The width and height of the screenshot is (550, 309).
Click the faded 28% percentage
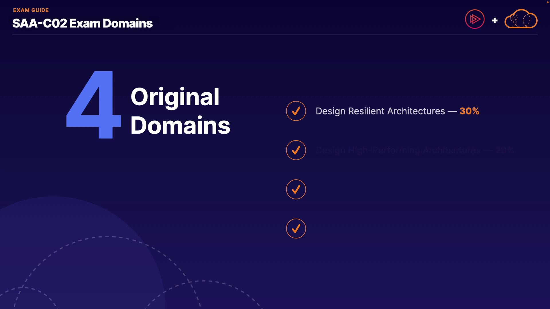(505, 150)
